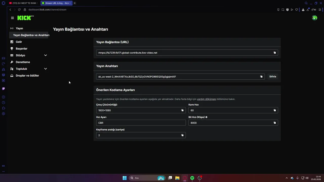Open the yardım dökümanı link
This screenshot has height=182, width=324.
pos(207,99)
